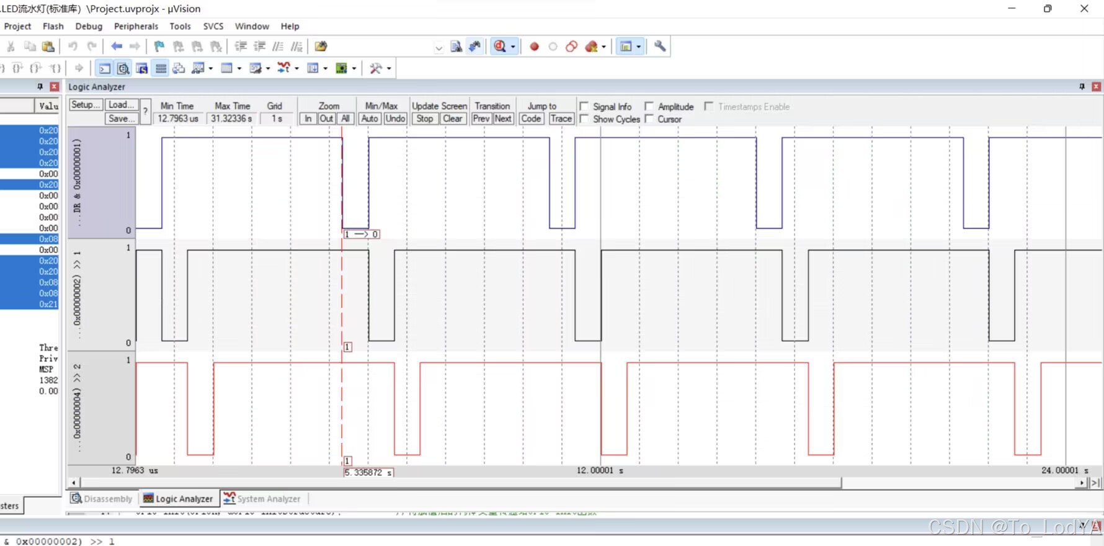
Task: Click the horizontal scrollbar thumb
Action: click(460, 483)
